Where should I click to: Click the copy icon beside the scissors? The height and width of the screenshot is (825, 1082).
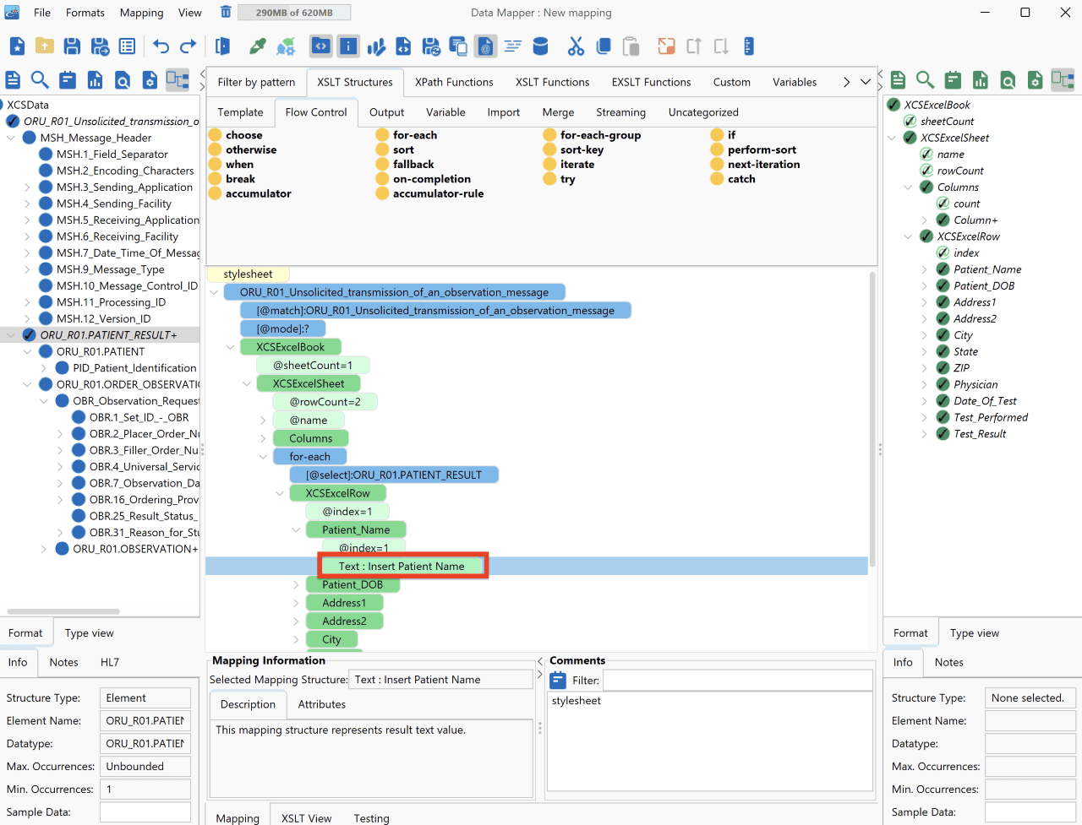604,46
